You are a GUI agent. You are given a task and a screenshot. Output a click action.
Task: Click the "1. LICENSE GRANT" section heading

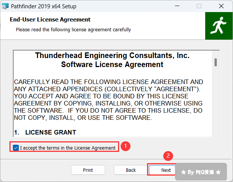point(45,132)
